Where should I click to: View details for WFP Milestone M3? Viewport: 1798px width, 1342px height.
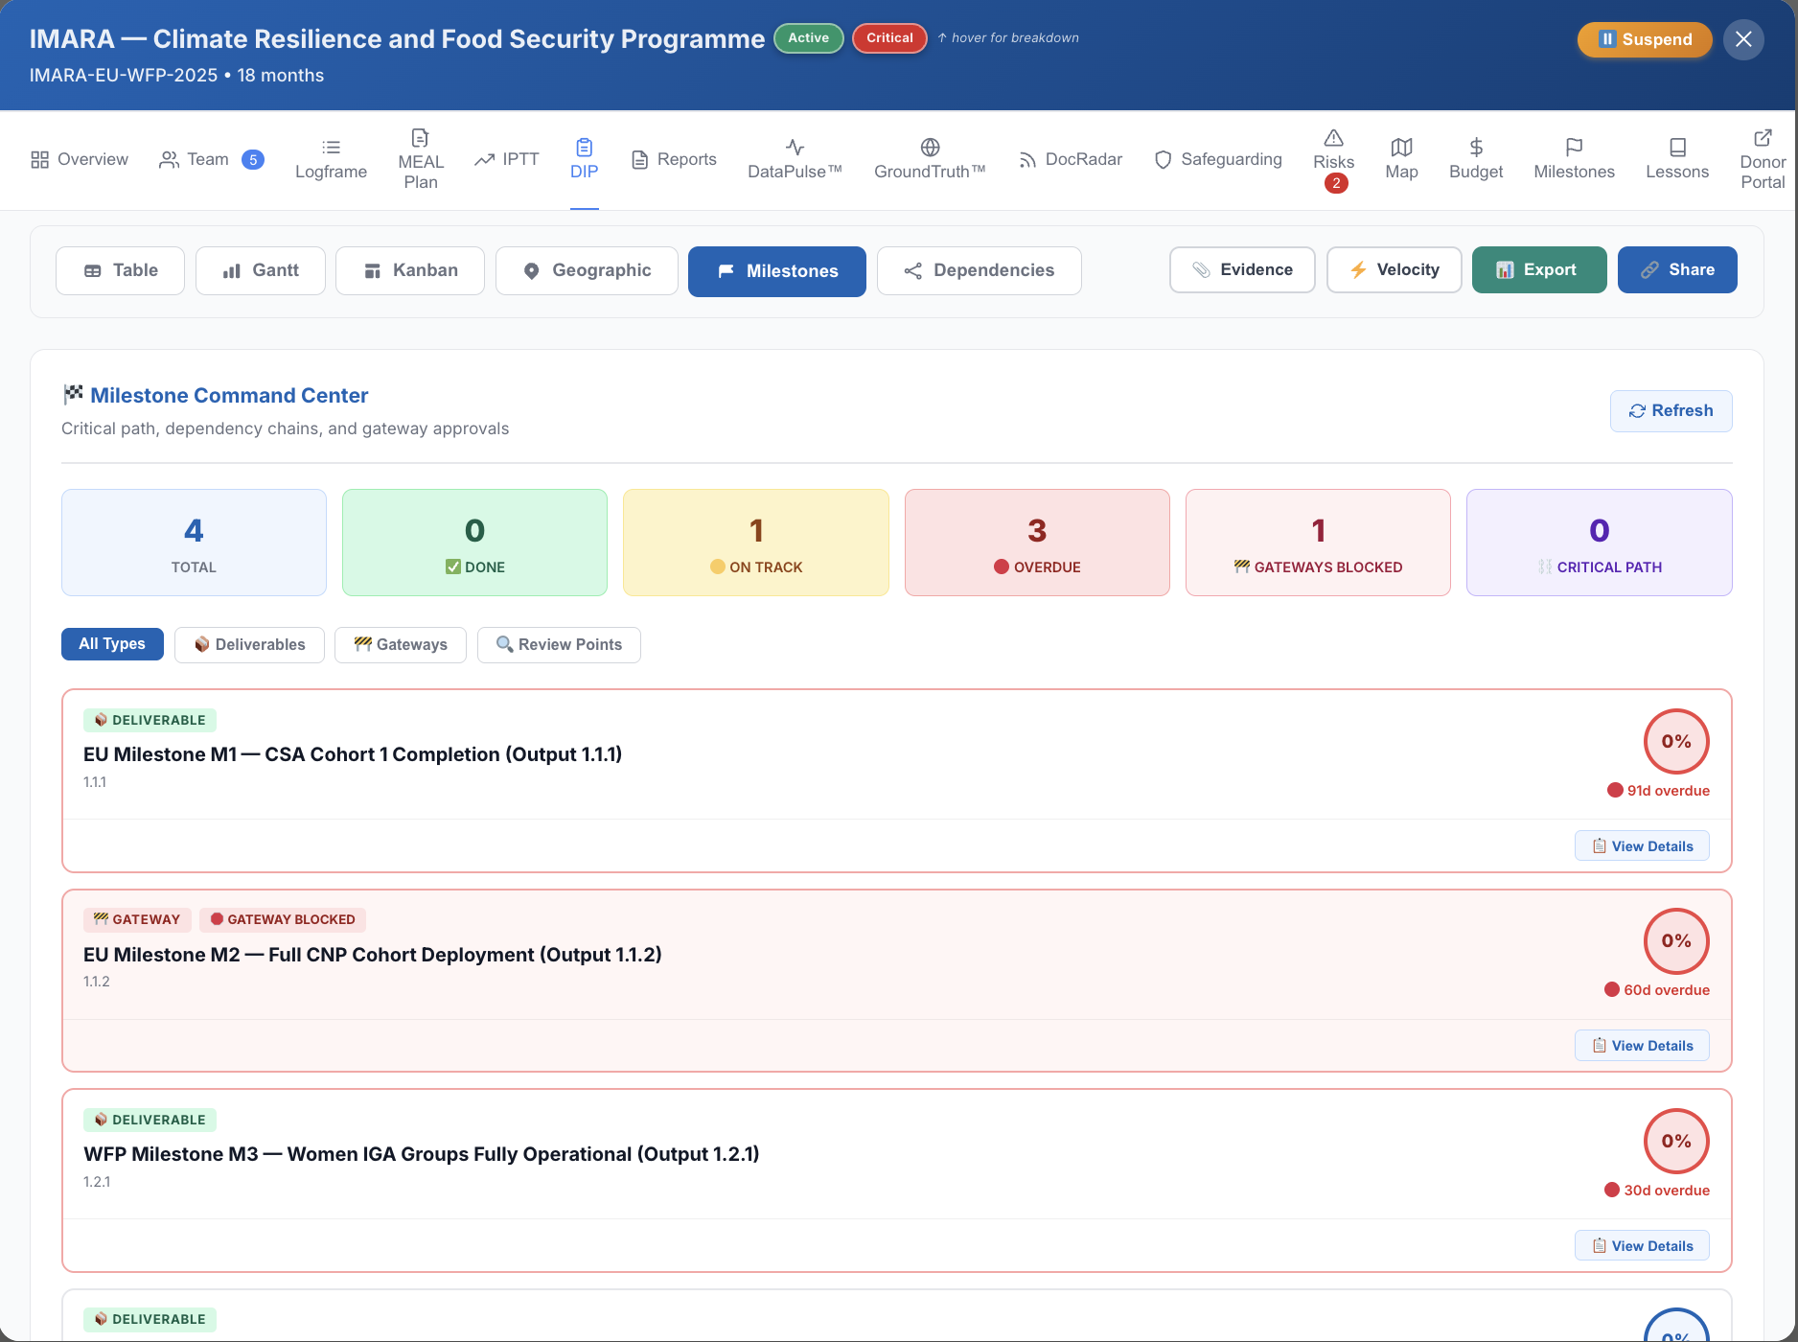coord(1642,1246)
